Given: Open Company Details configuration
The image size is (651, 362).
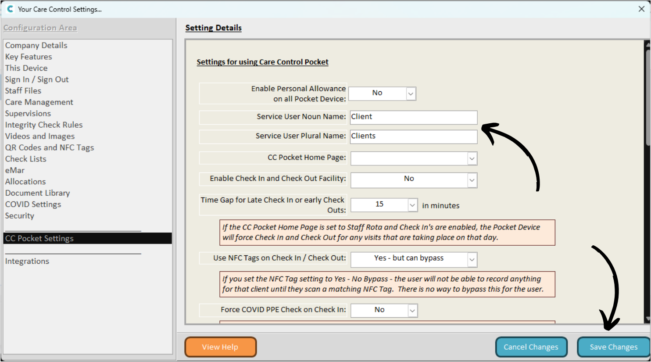Looking at the screenshot, I should (x=36, y=45).
